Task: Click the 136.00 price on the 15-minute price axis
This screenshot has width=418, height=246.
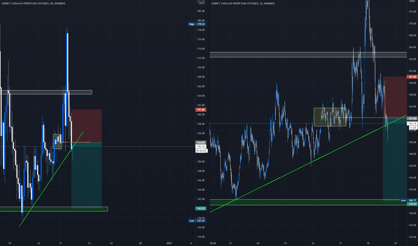Action: 413,225
